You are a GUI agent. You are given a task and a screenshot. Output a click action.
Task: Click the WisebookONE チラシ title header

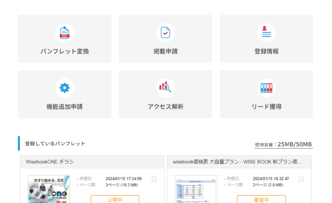(x=50, y=162)
